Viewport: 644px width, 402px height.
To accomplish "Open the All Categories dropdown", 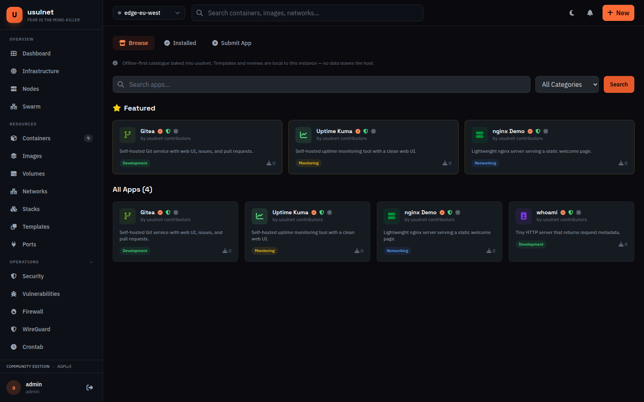I will click(567, 84).
